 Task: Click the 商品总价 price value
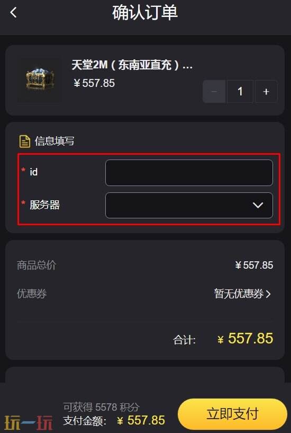click(254, 266)
